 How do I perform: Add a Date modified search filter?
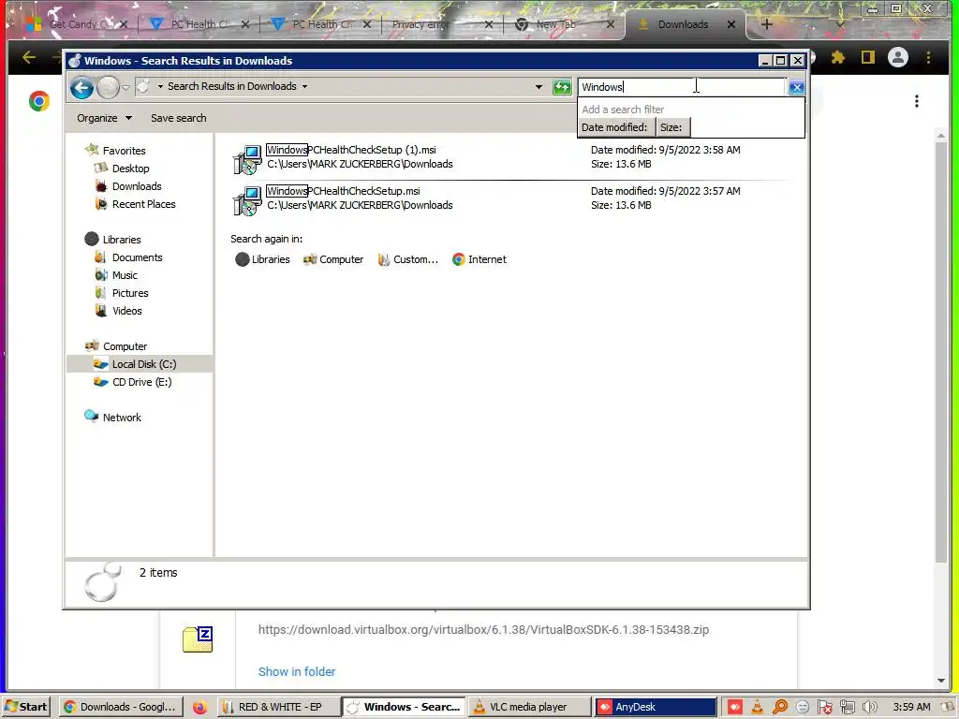614,127
